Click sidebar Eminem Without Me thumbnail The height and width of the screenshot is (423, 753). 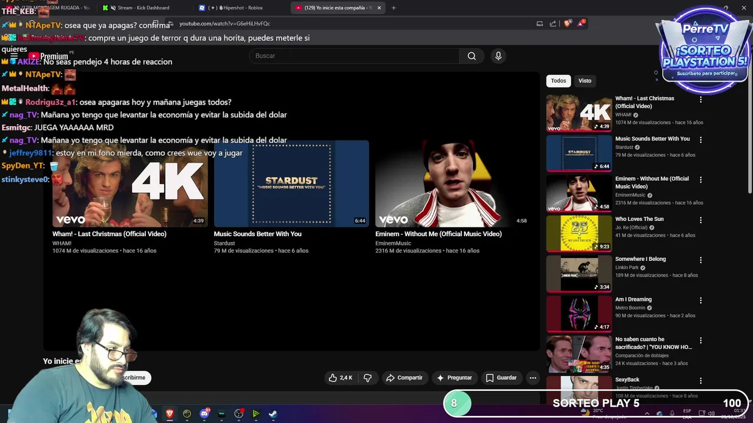(579, 193)
